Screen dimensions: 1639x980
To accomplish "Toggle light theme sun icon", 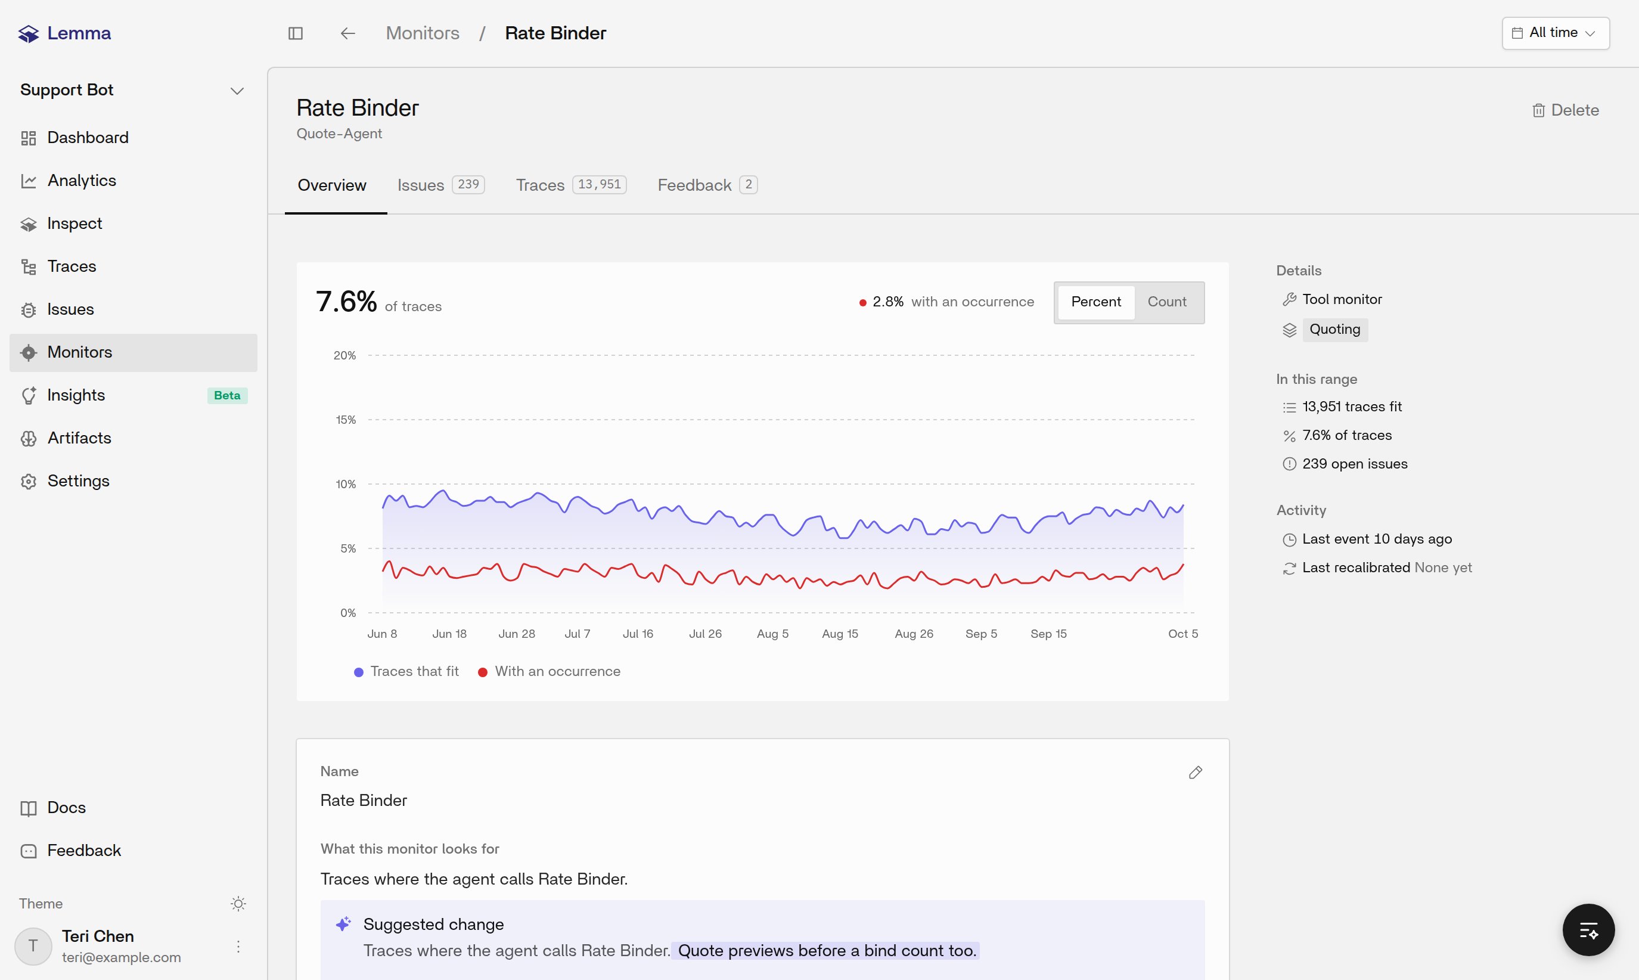I will tap(238, 903).
